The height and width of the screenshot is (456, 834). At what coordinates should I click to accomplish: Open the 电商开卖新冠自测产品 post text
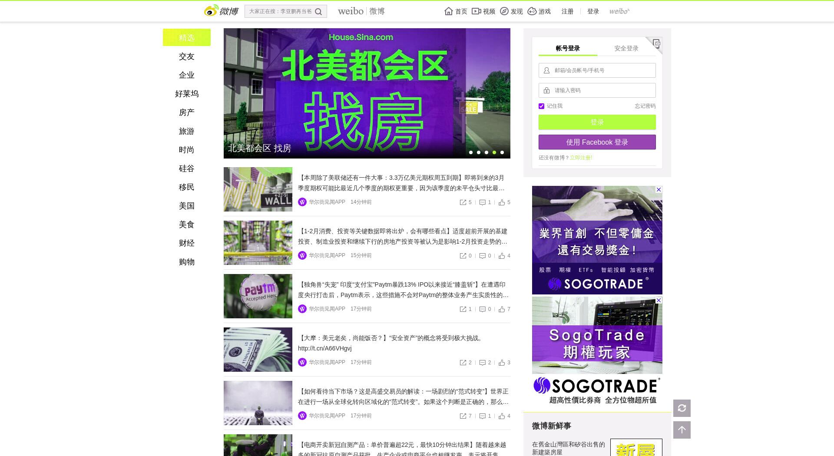pos(402,449)
